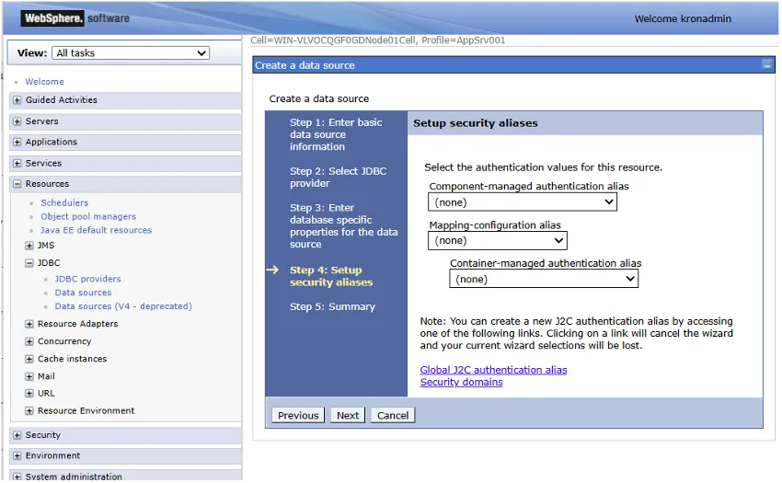The width and height of the screenshot is (782, 483).
Task: Expand the Services section
Action: pyautogui.click(x=17, y=164)
